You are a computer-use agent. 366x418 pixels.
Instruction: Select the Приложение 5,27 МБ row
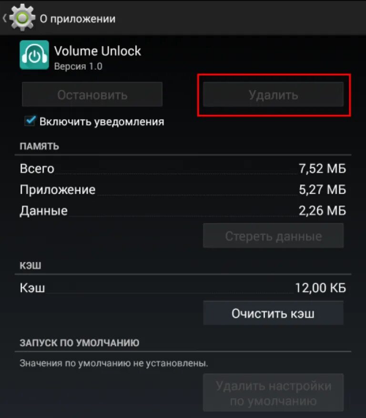[x=183, y=190]
